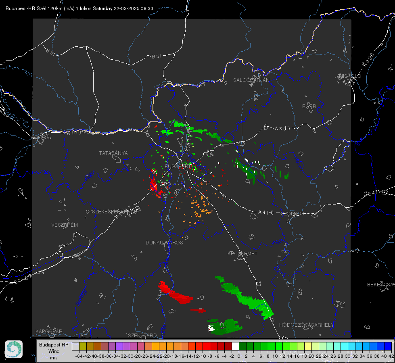Click the Wind label in the legend
The height and width of the screenshot is (363, 395).
(54, 351)
